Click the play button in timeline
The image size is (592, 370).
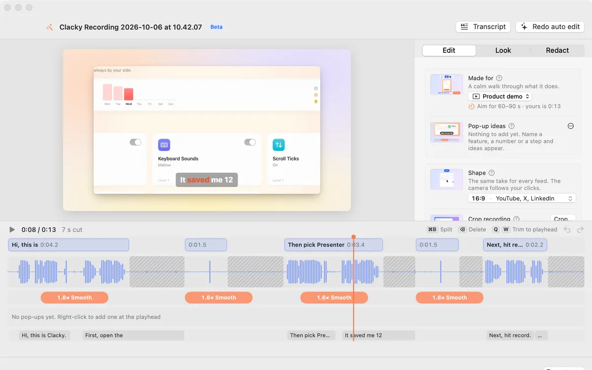point(12,229)
